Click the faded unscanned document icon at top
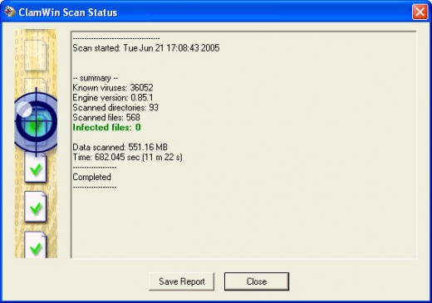The width and height of the screenshot is (432, 303). click(x=35, y=55)
